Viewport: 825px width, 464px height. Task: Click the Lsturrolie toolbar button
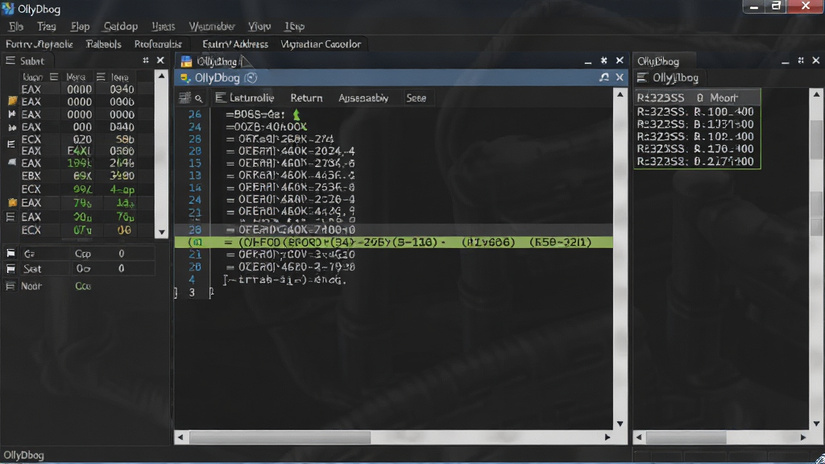245,97
